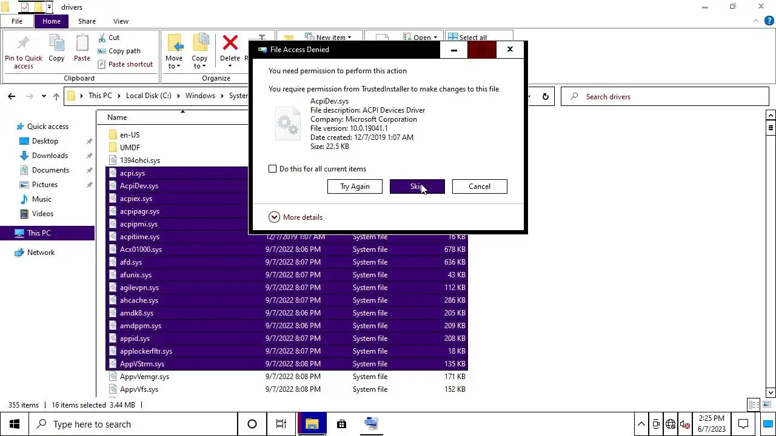The image size is (776, 436).
Task: Switch to the Share ribbon tab
Action: [87, 21]
